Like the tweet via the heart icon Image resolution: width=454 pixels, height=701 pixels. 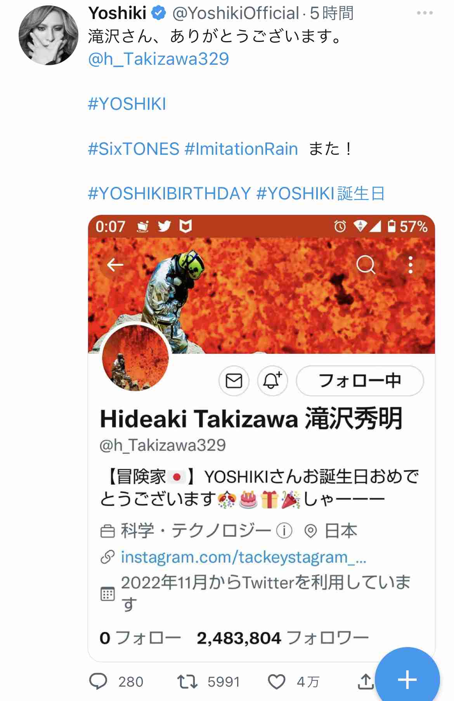pyautogui.click(x=277, y=682)
